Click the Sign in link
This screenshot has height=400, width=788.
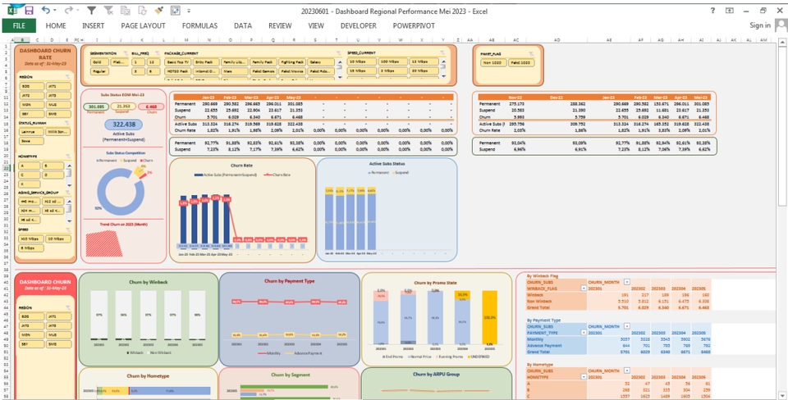pyautogui.click(x=760, y=25)
